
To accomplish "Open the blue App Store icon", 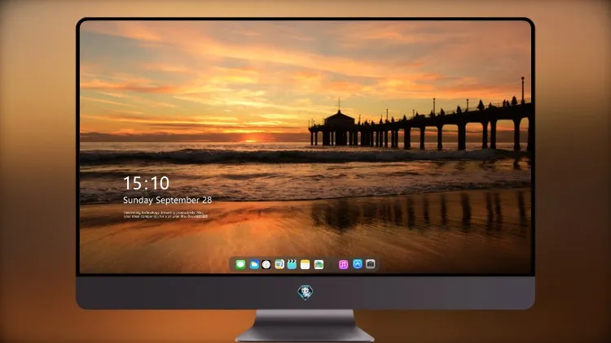I will 358,264.
